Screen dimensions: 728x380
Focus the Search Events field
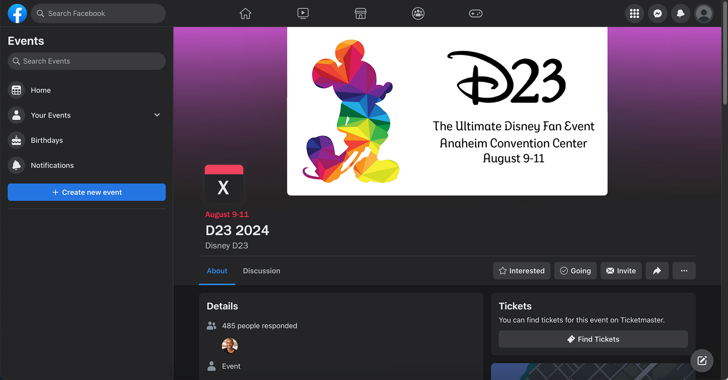coord(87,61)
